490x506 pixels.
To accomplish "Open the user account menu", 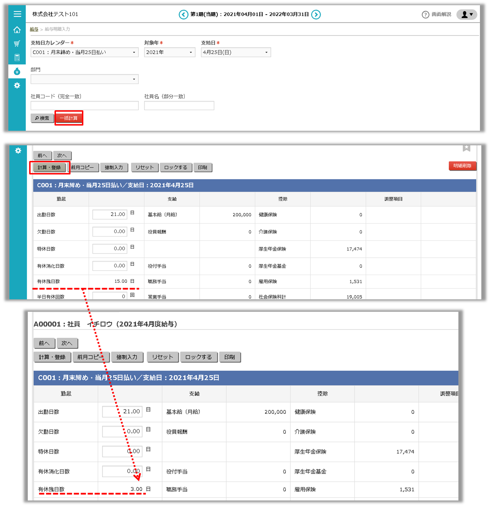I will point(466,15).
